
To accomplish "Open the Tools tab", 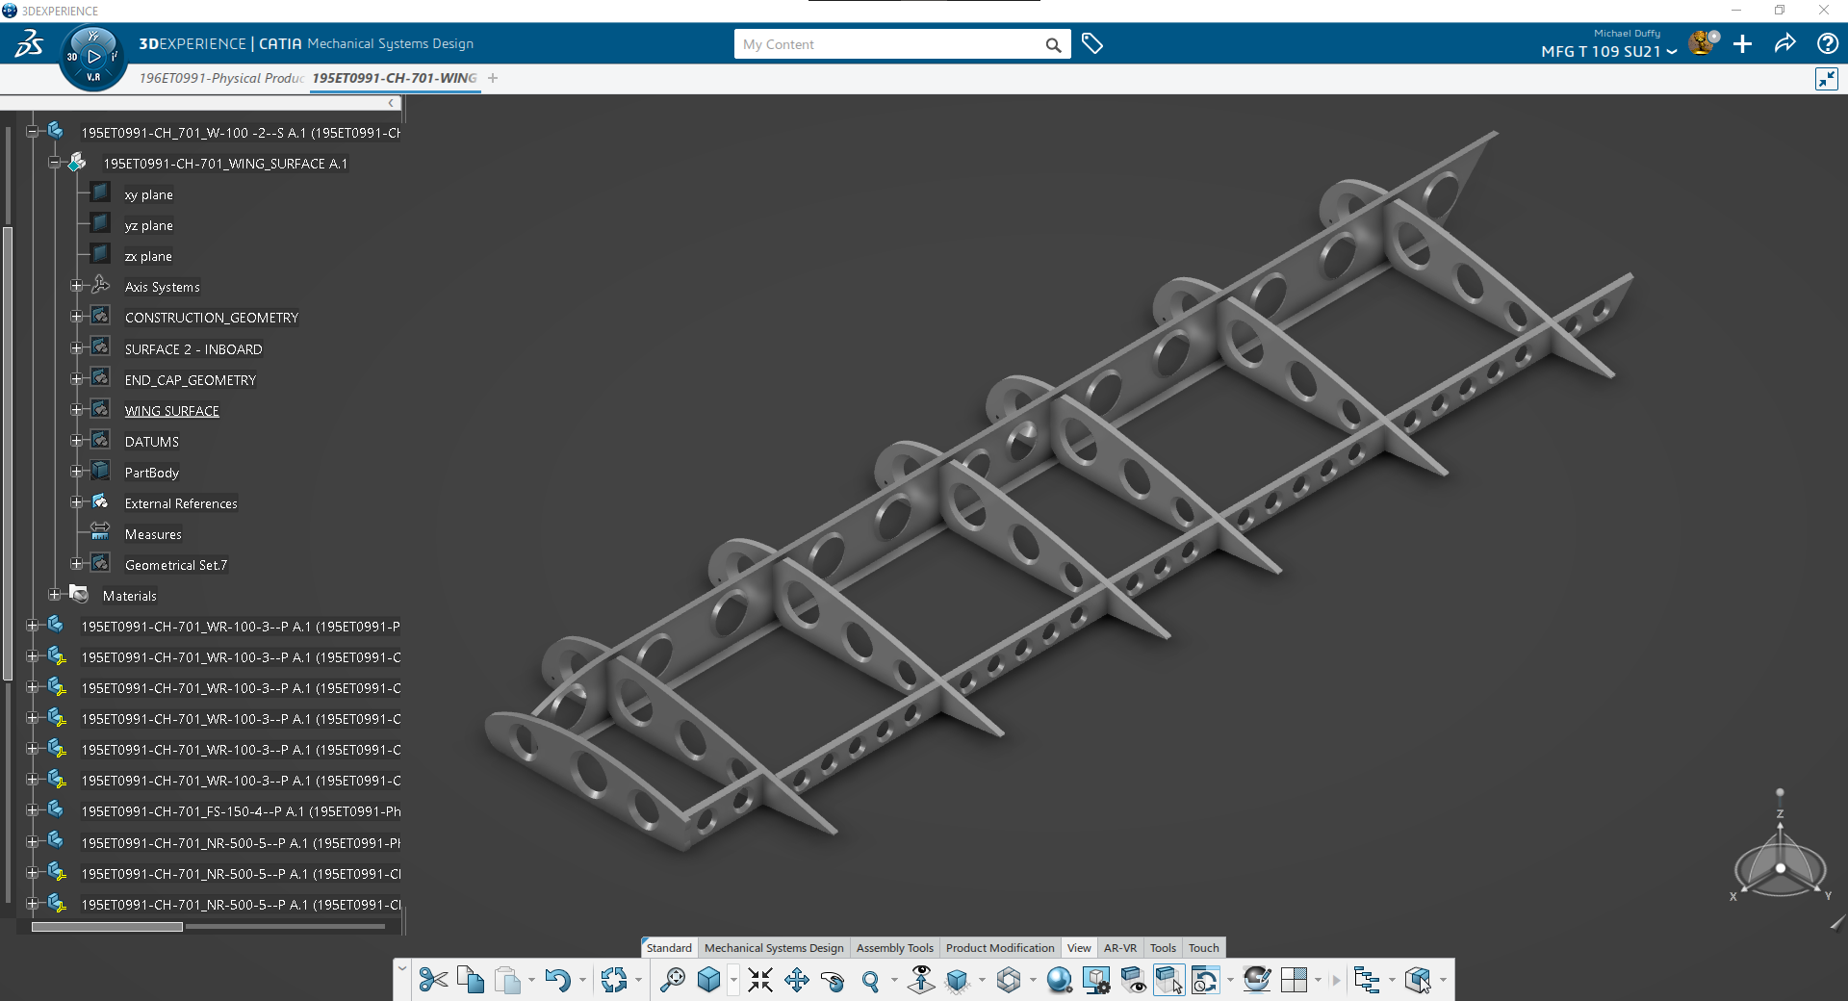I will click(1163, 948).
